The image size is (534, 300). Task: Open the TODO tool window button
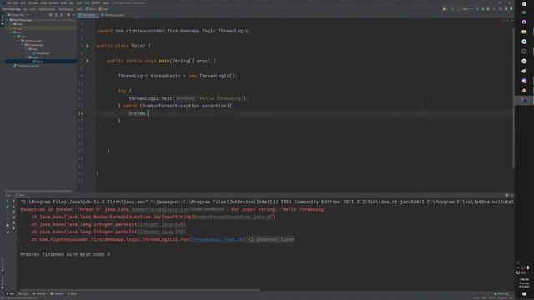click(24, 293)
